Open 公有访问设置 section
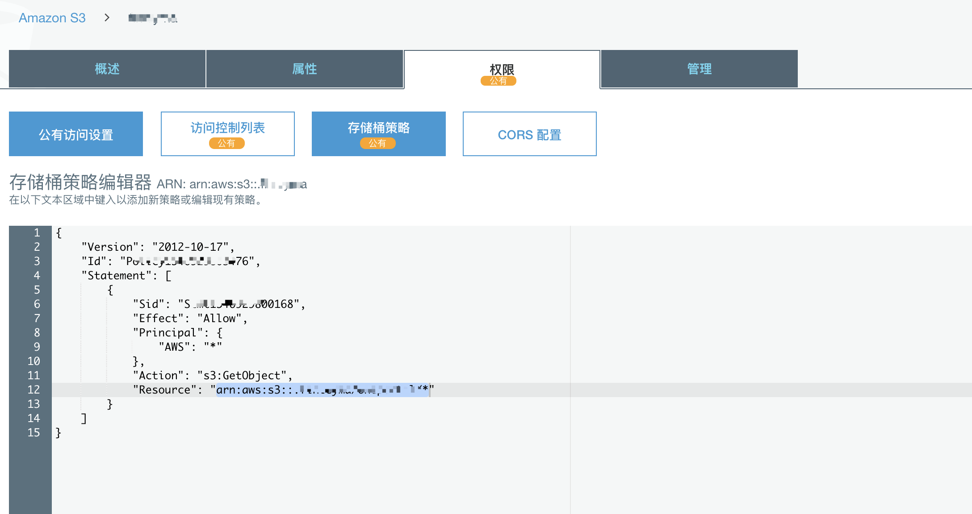 pyautogui.click(x=76, y=134)
